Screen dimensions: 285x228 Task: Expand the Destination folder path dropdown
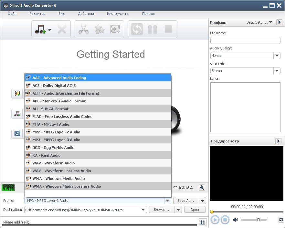pos(143,210)
